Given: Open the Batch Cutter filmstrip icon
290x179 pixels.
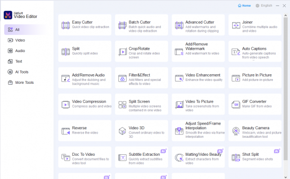Looking at the screenshot, I should pos(122,25).
